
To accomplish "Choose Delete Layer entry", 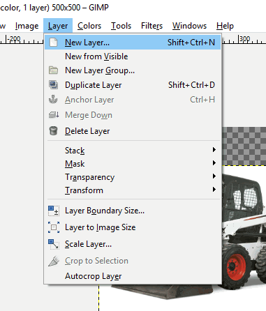I will [x=133, y=131].
